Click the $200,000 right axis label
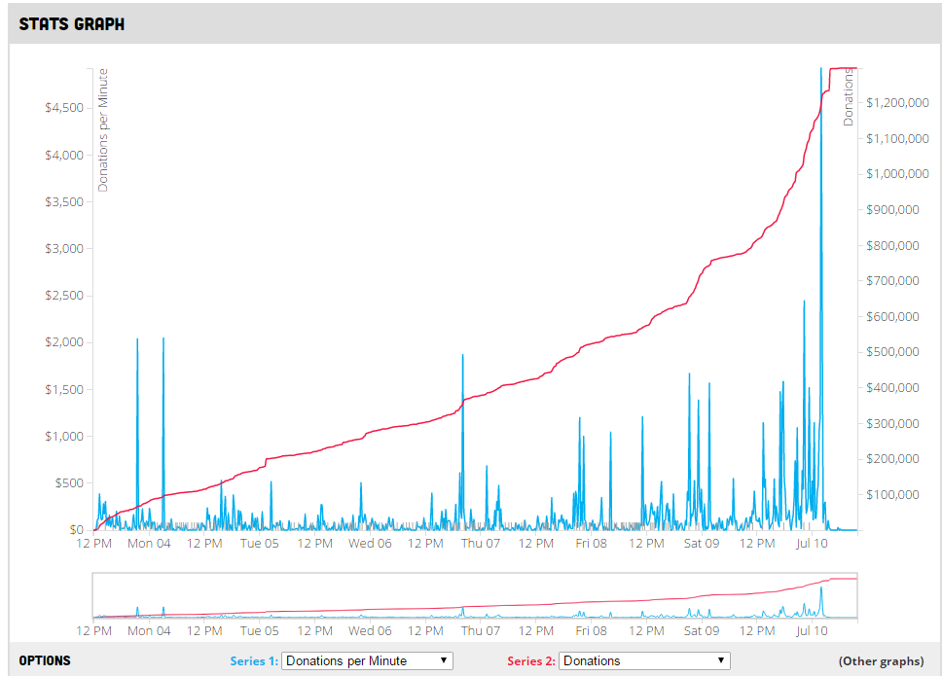 pyautogui.click(x=892, y=459)
